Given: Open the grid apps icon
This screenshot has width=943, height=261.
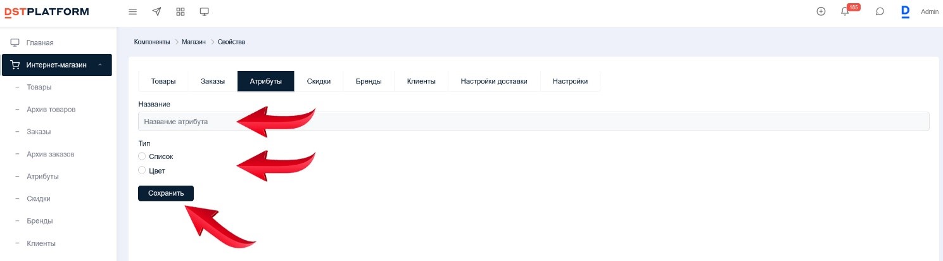Looking at the screenshot, I should pos(180,11).
